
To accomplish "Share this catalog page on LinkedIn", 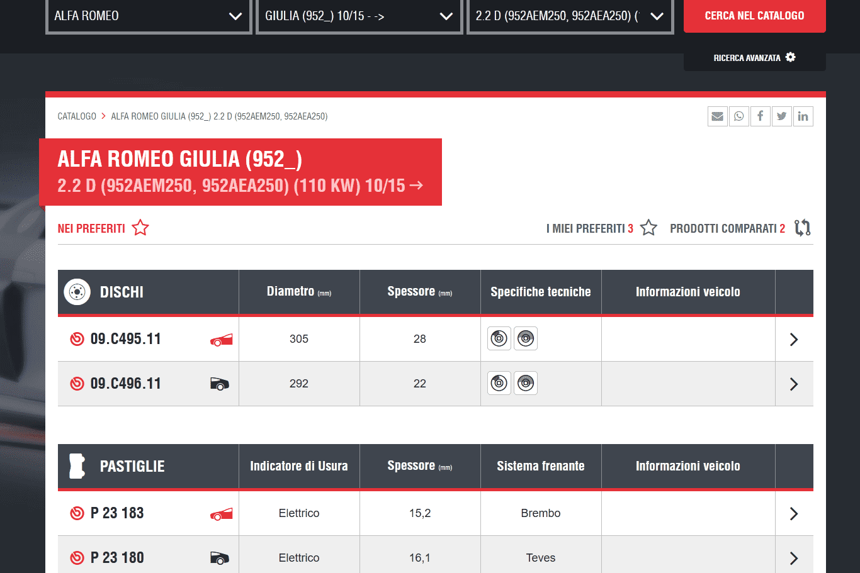I will pos(803,116).
